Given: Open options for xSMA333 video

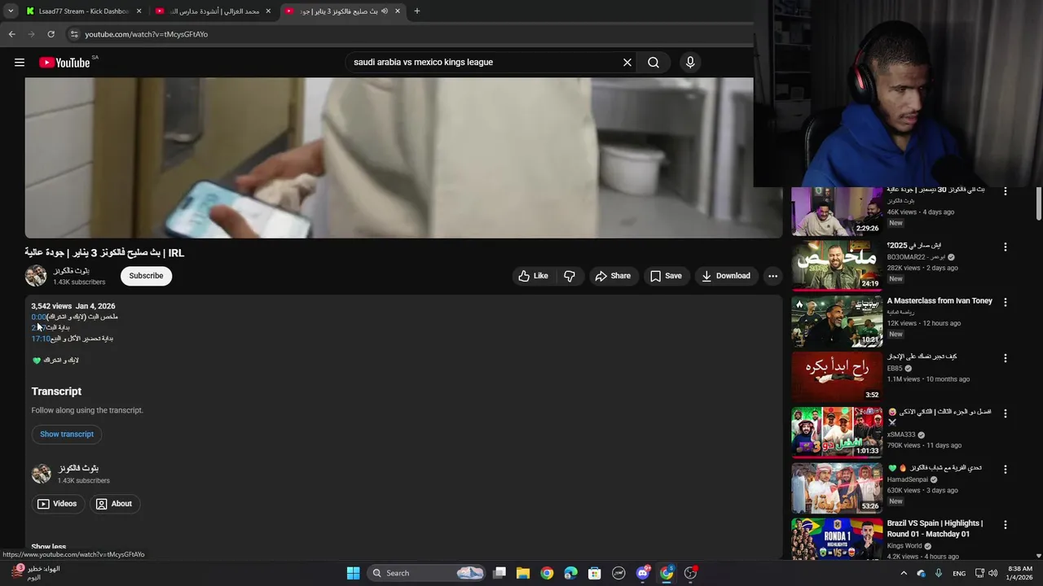Looking at the screenshot, I should (1005, 413).
